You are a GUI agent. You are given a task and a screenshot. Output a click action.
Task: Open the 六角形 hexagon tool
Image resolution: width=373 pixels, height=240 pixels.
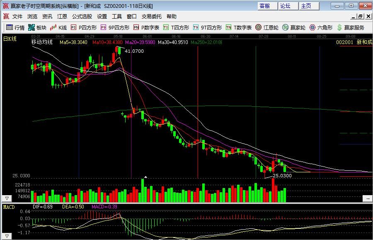(x=321, y=28)
